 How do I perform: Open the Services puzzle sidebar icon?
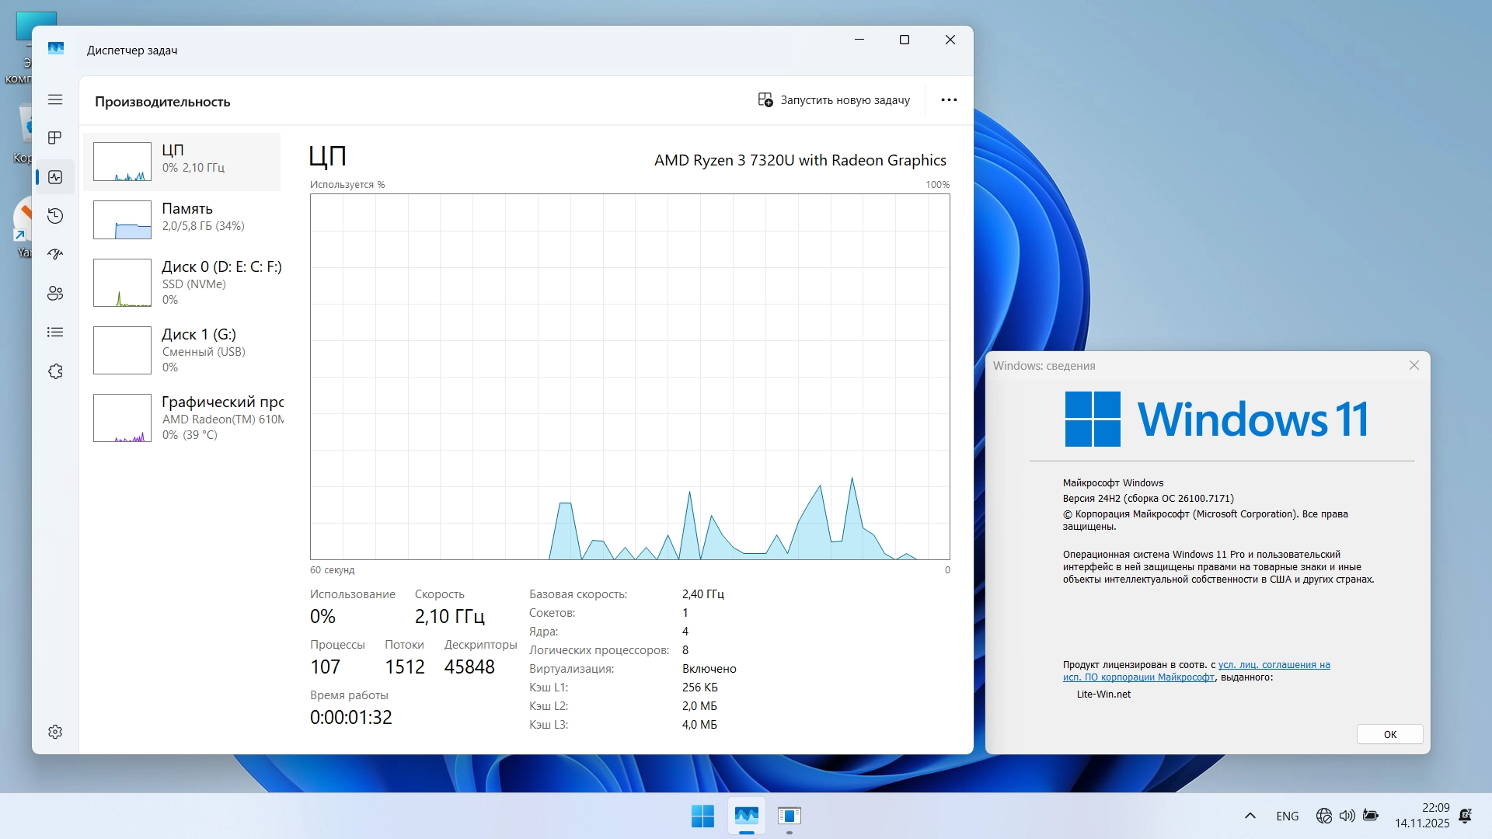[x=55, y=371]
